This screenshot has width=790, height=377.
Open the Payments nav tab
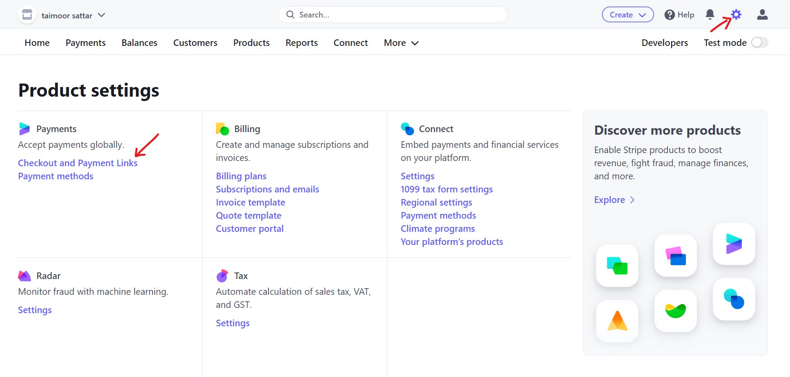click(86, 43)
